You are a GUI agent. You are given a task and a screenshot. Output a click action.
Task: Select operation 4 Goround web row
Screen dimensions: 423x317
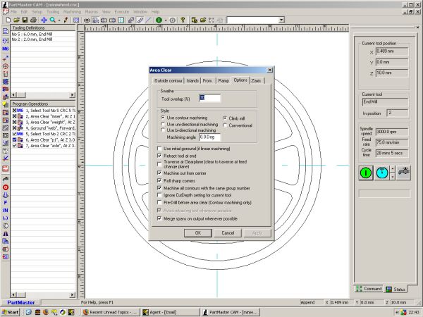pos(44,128)
